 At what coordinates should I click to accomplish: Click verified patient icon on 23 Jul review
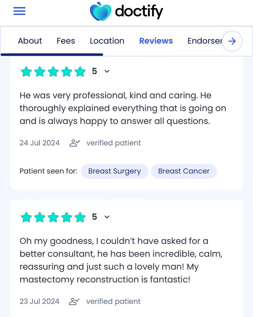[x=74, y=301]
